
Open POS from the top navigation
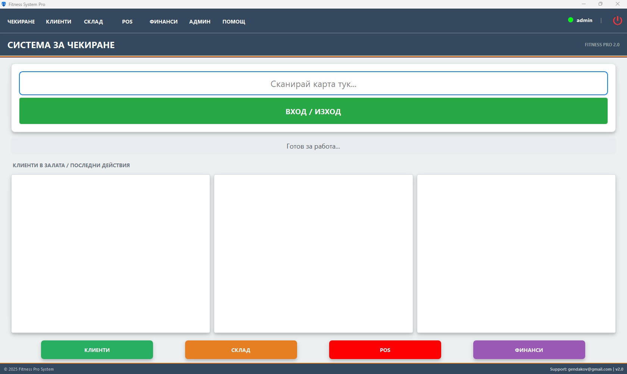tap(127, 22)
